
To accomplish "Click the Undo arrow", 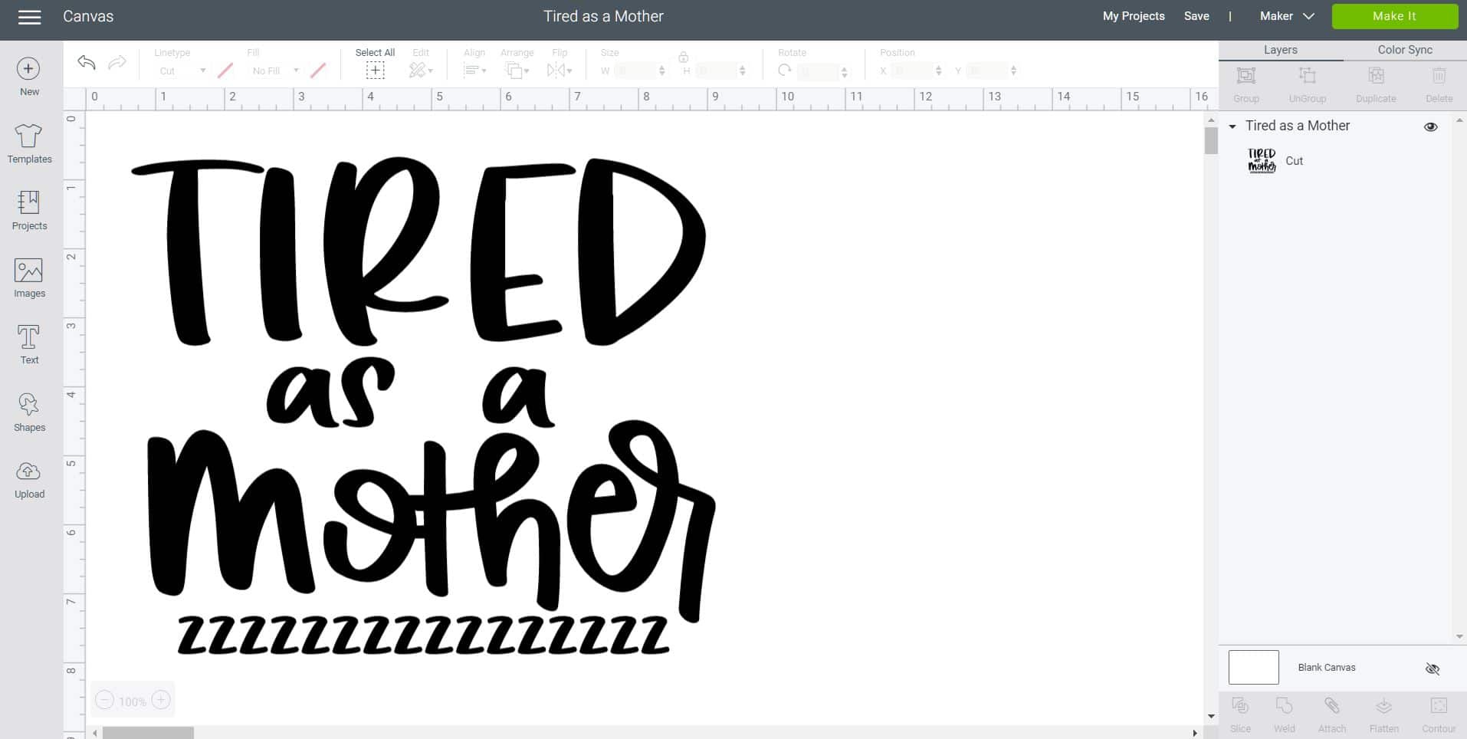I will point(86,63).
